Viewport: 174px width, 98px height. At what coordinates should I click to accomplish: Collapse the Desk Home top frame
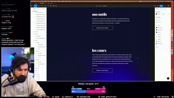[x=32, y=11]
